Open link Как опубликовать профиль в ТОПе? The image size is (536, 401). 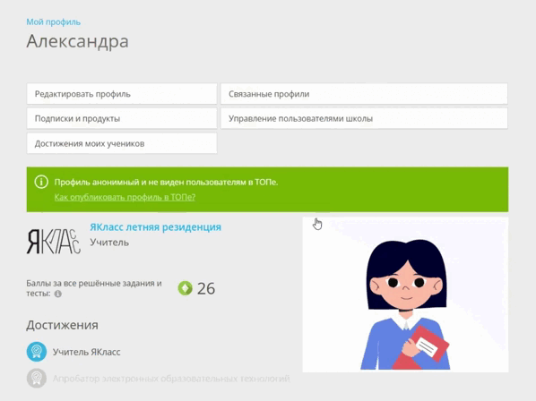coord(125,197)
